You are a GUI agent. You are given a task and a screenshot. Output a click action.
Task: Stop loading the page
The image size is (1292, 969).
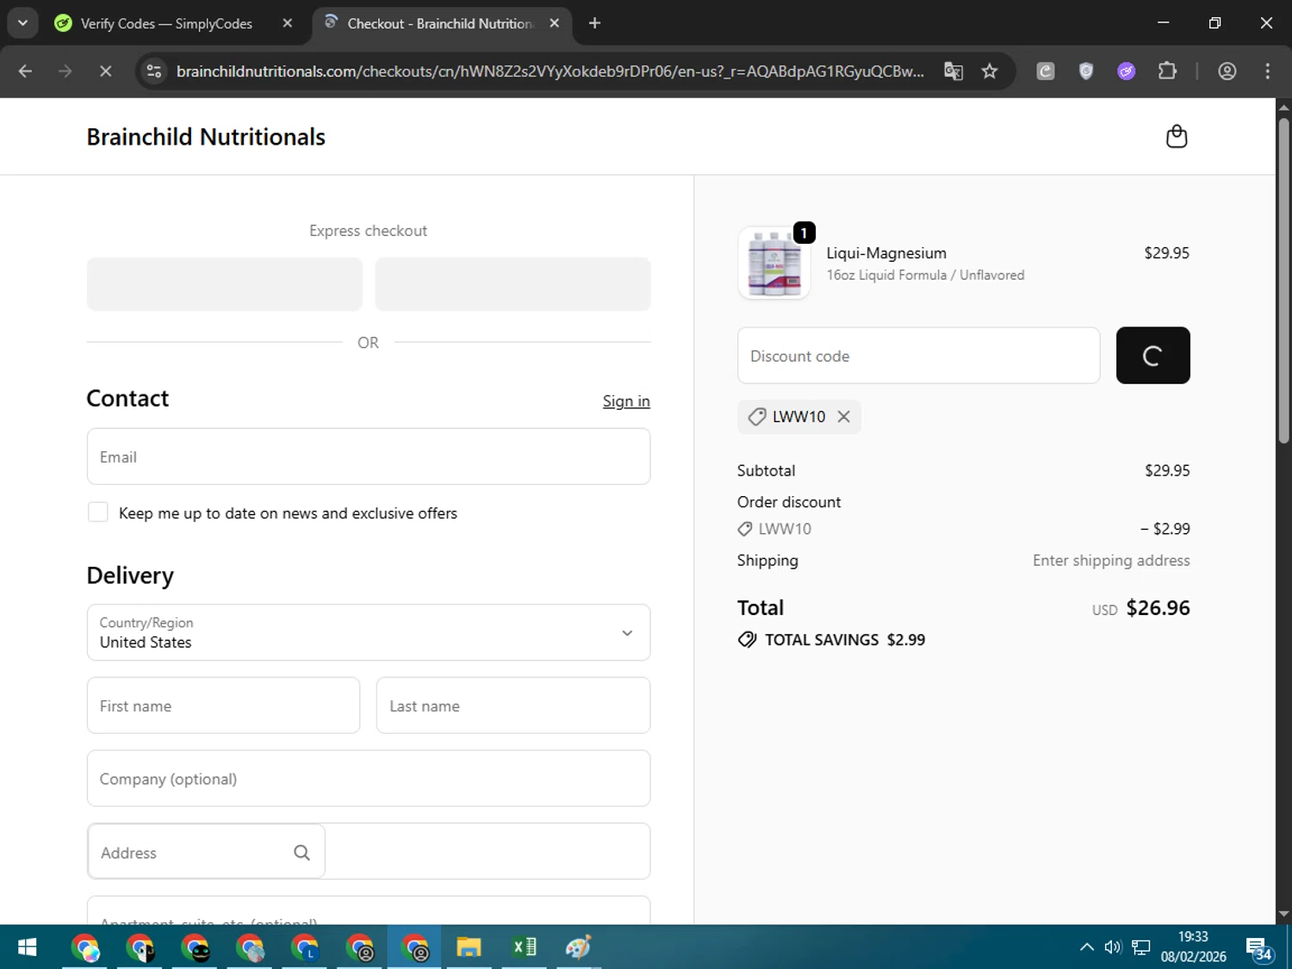(106, 71)
